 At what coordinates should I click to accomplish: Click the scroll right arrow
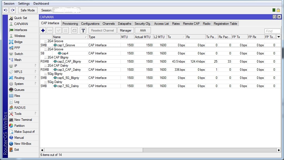(279, 150)
